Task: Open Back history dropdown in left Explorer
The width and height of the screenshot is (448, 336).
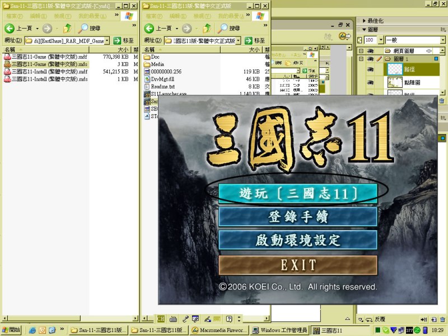Action: [38, 29]
